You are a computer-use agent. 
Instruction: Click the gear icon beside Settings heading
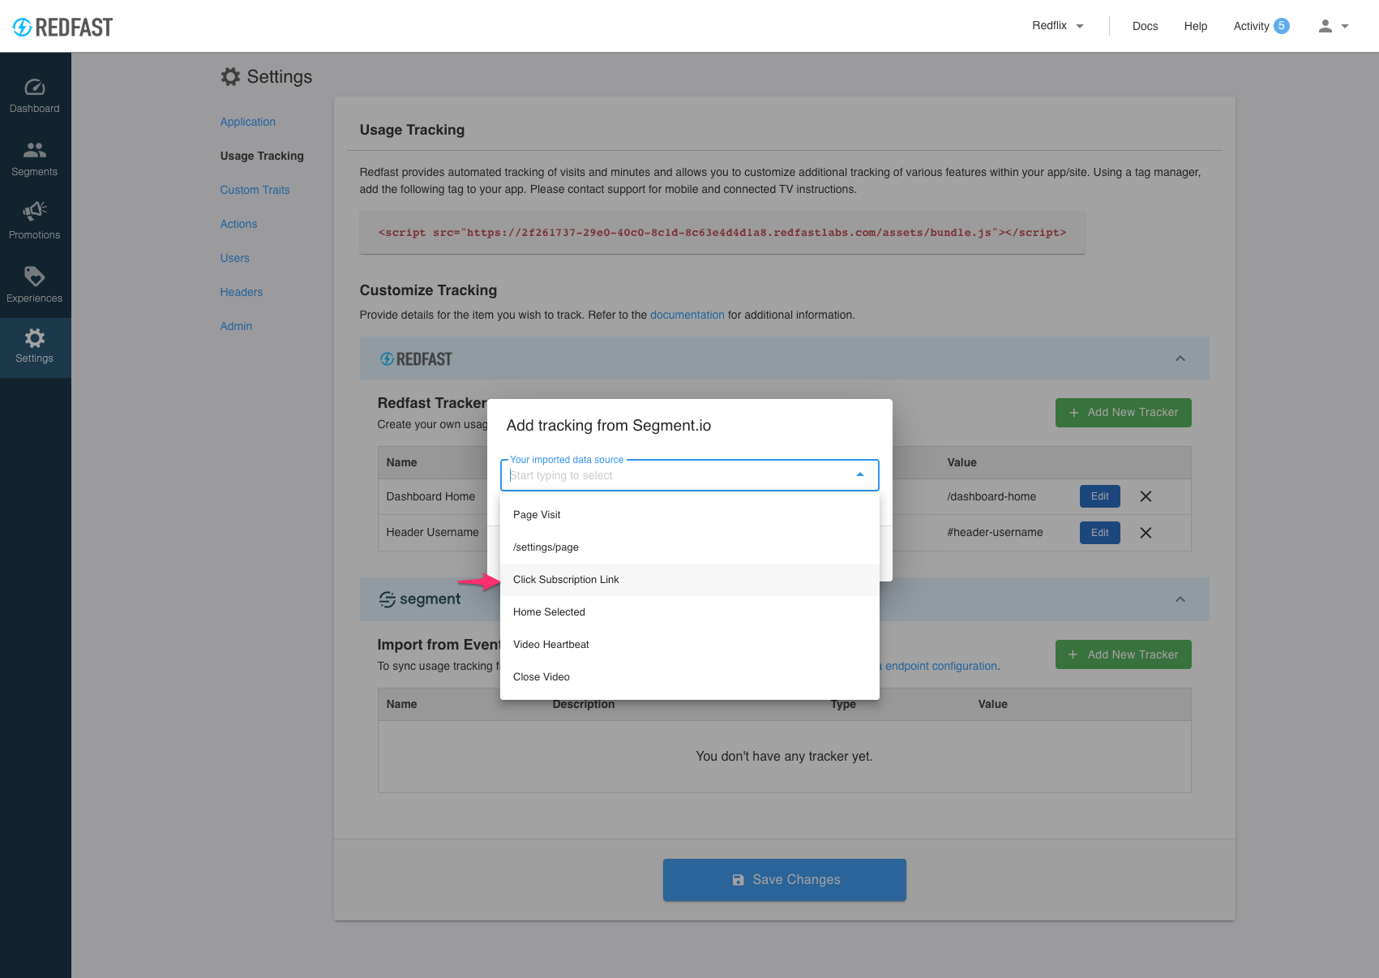tap(230, 76)
